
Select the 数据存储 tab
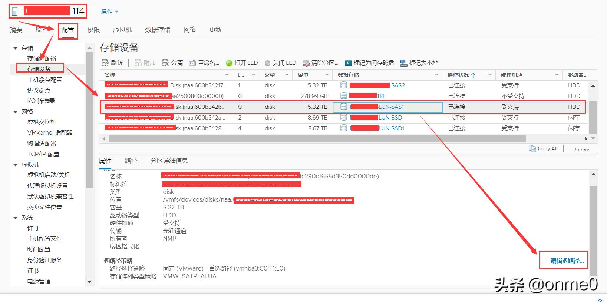(158, 30)
